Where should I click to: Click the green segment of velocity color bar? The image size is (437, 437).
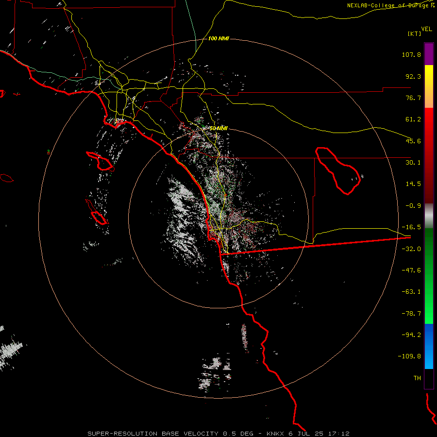click(x=429, y=276)
